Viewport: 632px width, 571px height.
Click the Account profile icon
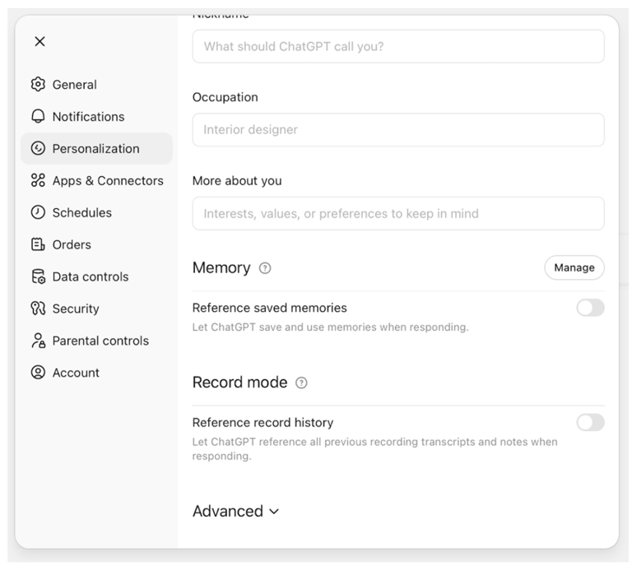click(x=38, y=373)
